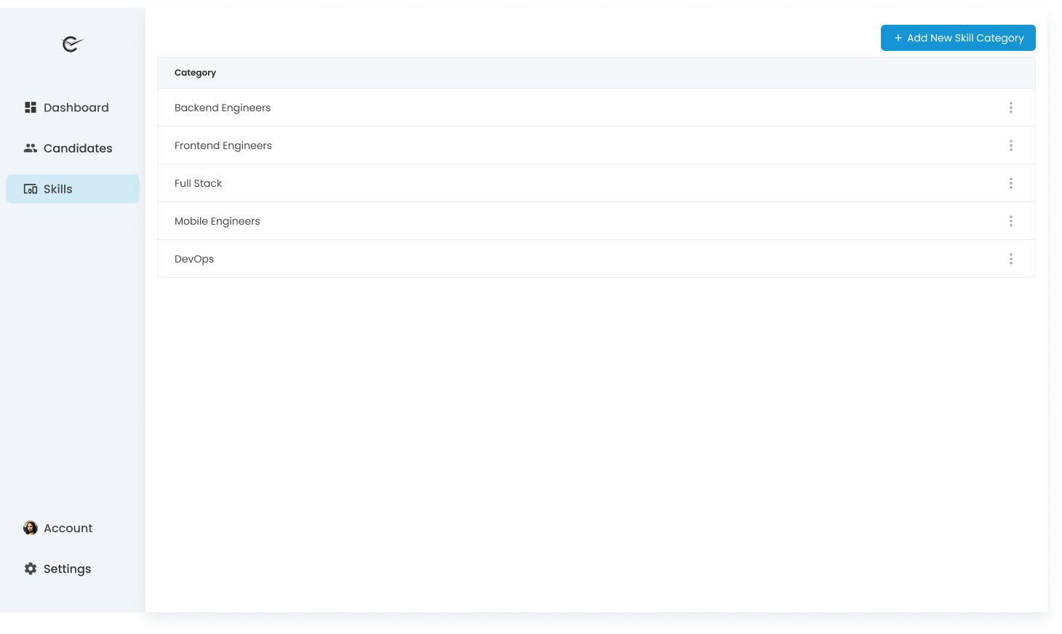
Task: Click the company logo at top left
Action: (71, 45)
